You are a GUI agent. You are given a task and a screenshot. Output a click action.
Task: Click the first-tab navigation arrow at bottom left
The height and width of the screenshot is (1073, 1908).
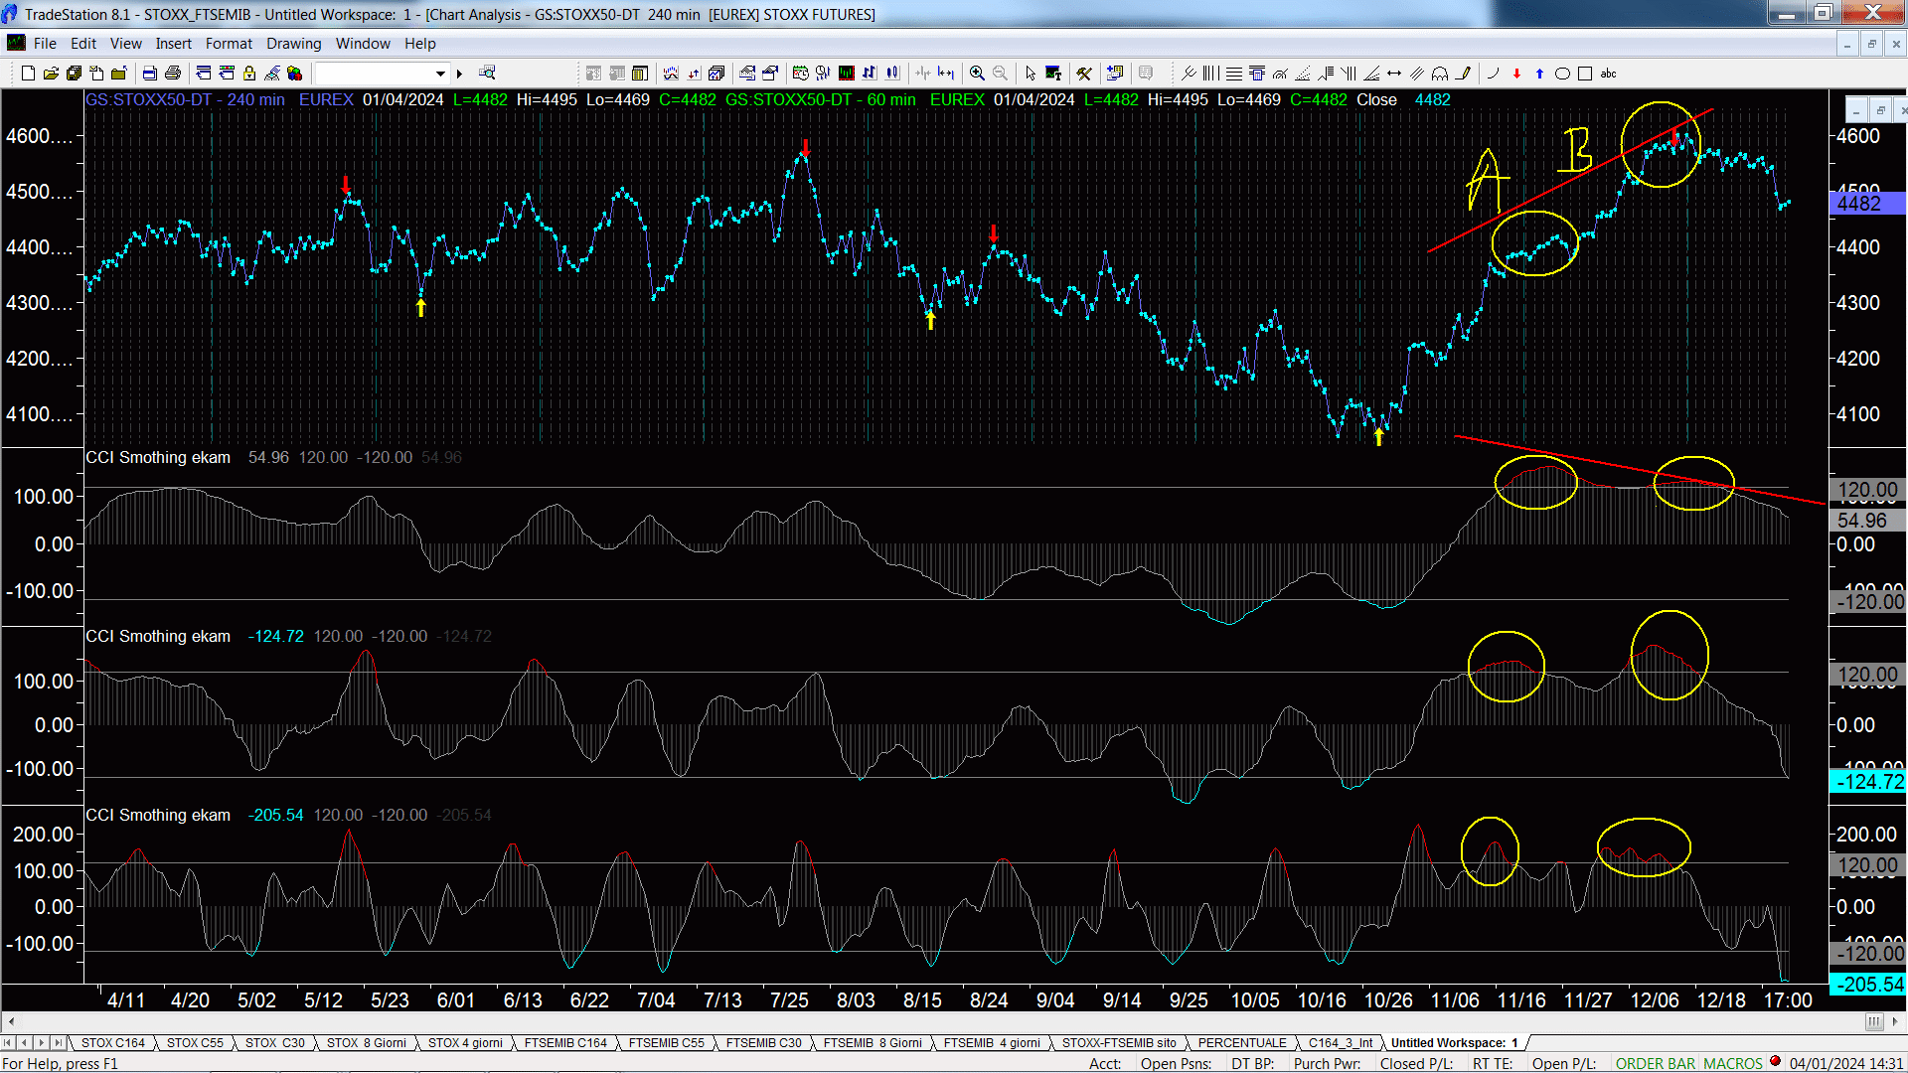8,1042
